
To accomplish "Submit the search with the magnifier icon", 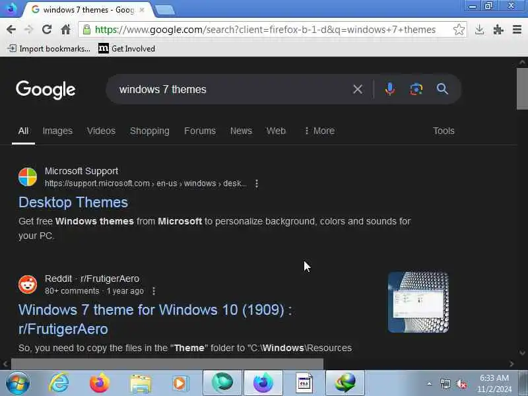I will [442, 89].
